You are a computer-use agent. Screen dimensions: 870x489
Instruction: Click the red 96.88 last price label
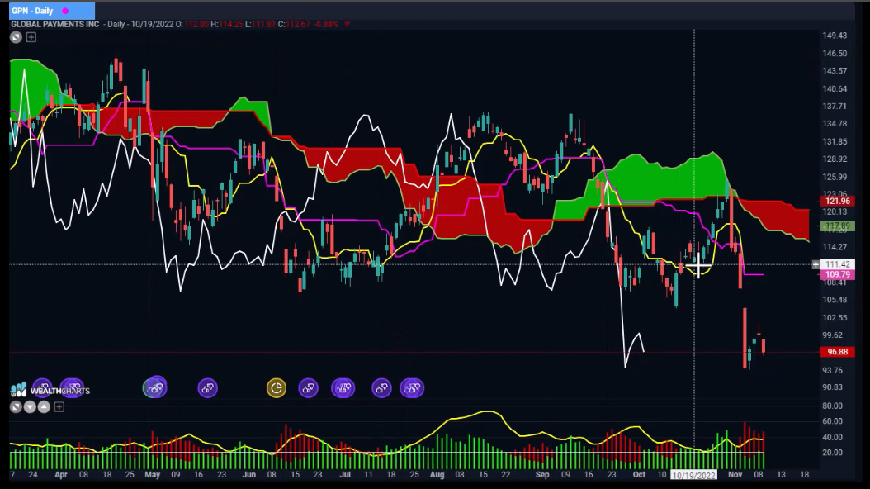click(x=838, y=351)
